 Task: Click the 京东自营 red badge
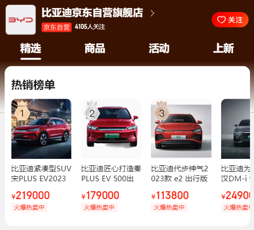coord(56,27)
